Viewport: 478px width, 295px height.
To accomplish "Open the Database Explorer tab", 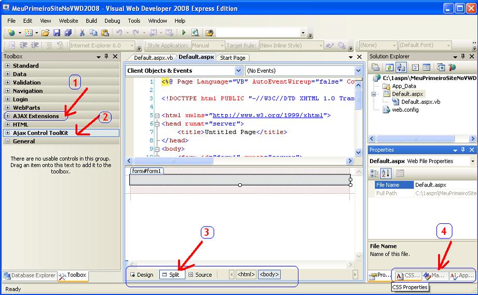I will tap(30, 275).
